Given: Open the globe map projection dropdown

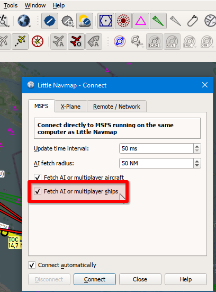Looking at the screenshot, I should [x=24, y=21].
